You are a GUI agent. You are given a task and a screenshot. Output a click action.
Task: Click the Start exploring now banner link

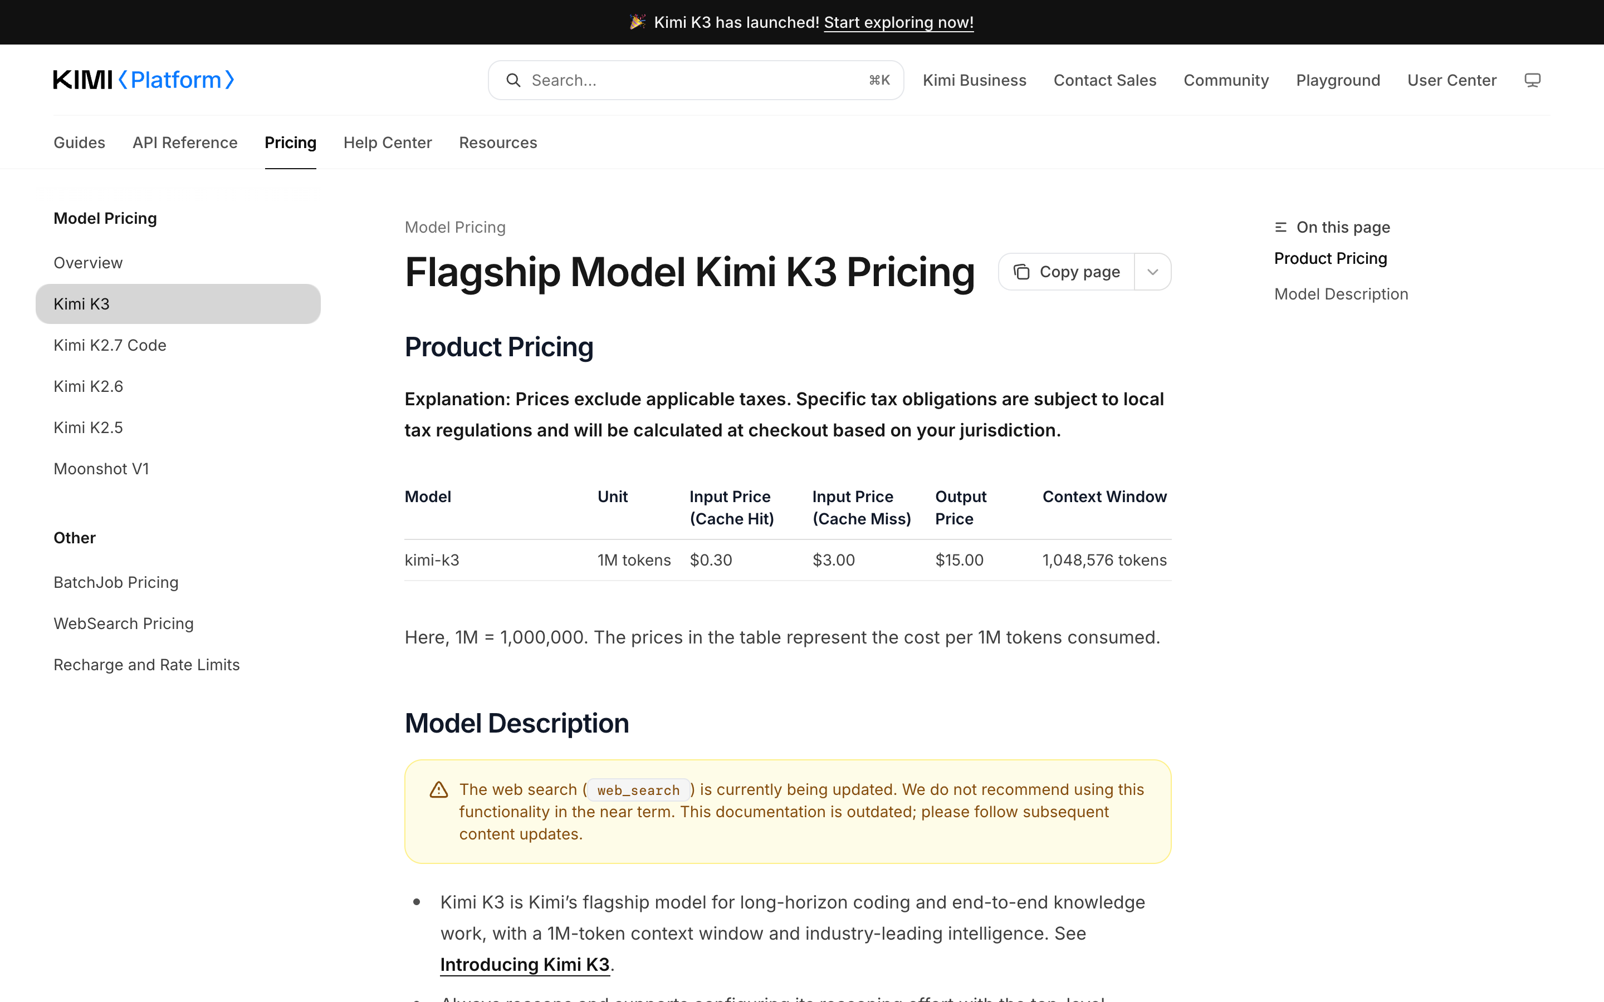tap(899, 22)
